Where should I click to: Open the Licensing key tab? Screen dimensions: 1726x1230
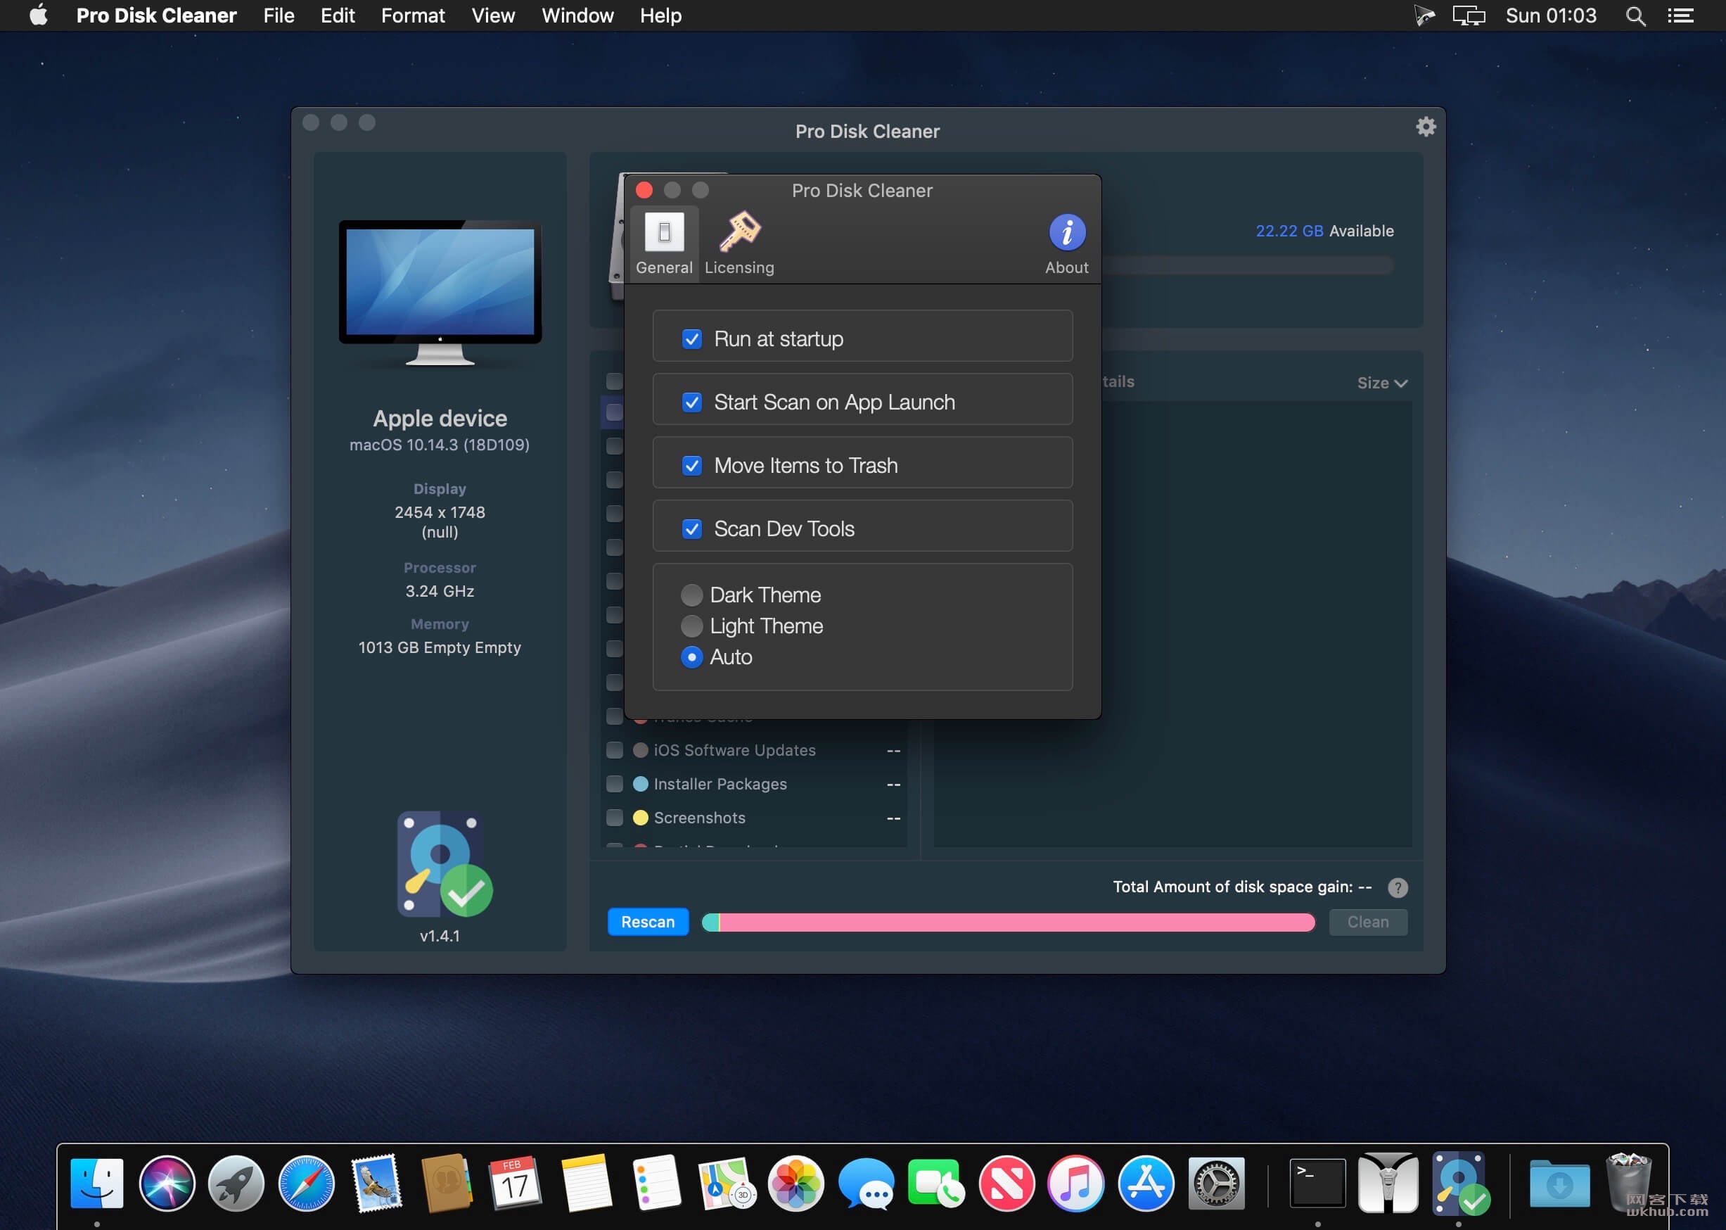click(739, 244)
